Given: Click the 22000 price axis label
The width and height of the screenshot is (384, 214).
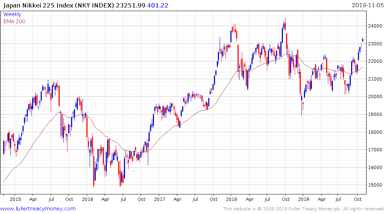Looking at the screenshot, I should [x=375, y=61].
